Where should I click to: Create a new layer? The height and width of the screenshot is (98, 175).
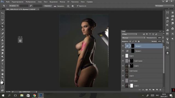(x=157, y=90)
